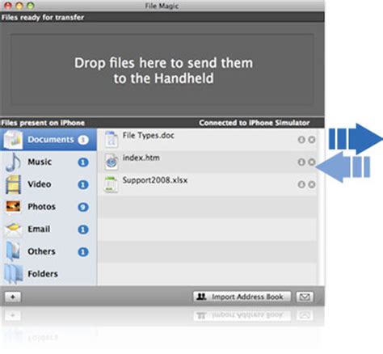The height and width of the screenshot is (354, 383).
Task: Click the index.htm web file icon
Action: click(x=112, y=162)
